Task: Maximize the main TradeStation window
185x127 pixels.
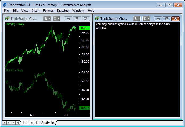Action: [169, 5]
